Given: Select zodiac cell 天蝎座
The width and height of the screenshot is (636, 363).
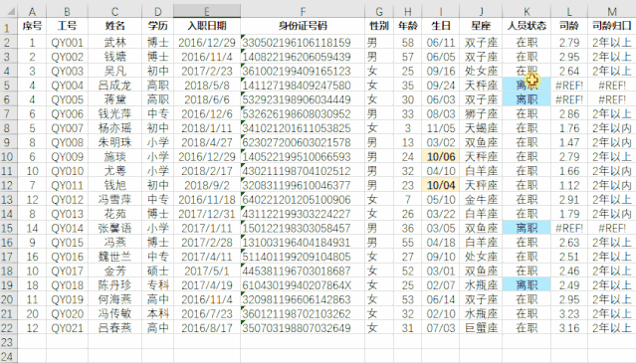Looking at the screenshot, I should [x=481, y=128].
